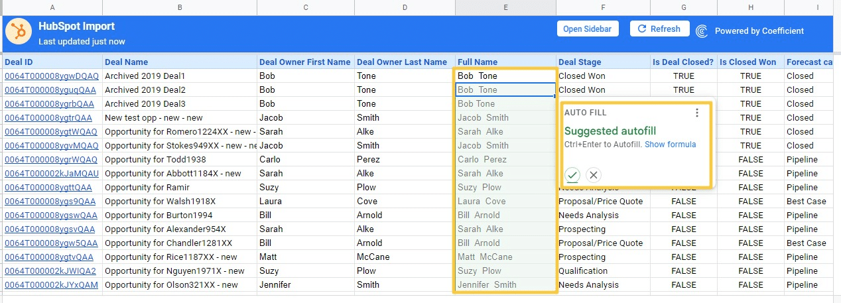
Task: Click Show formula link
Action: pos(670,145)
